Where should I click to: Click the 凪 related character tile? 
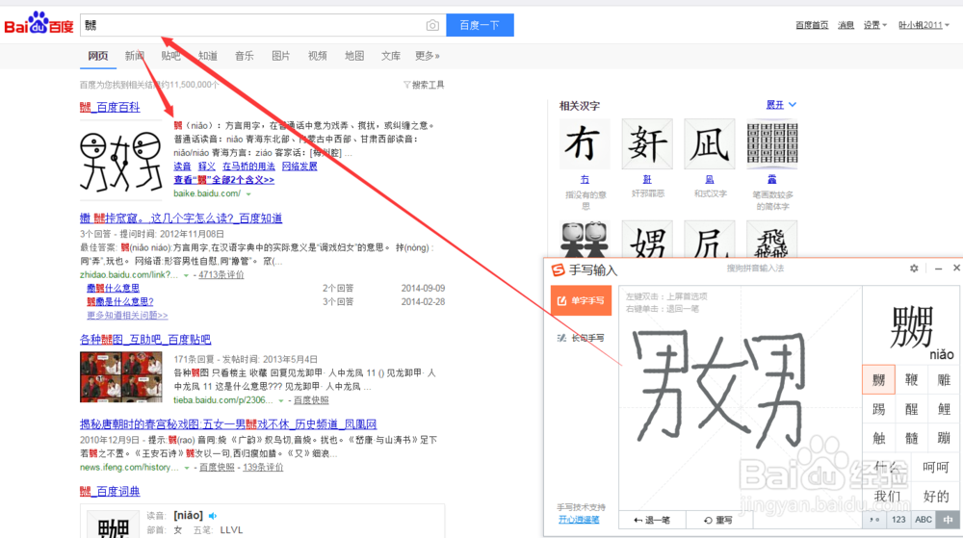coord(710,144)
